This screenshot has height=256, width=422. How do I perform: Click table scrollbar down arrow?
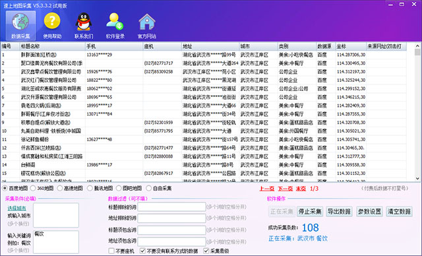point(417,178)
